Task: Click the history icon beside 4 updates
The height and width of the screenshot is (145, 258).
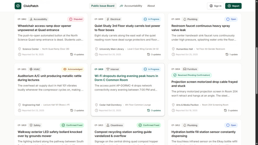Action: (x=72, y=54)
